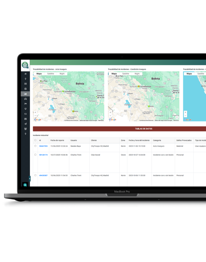Open incident link 49430387
Image resolution: width=206 pixels, height=262 pixels.
pyautogui.click(x=43, y=176)
